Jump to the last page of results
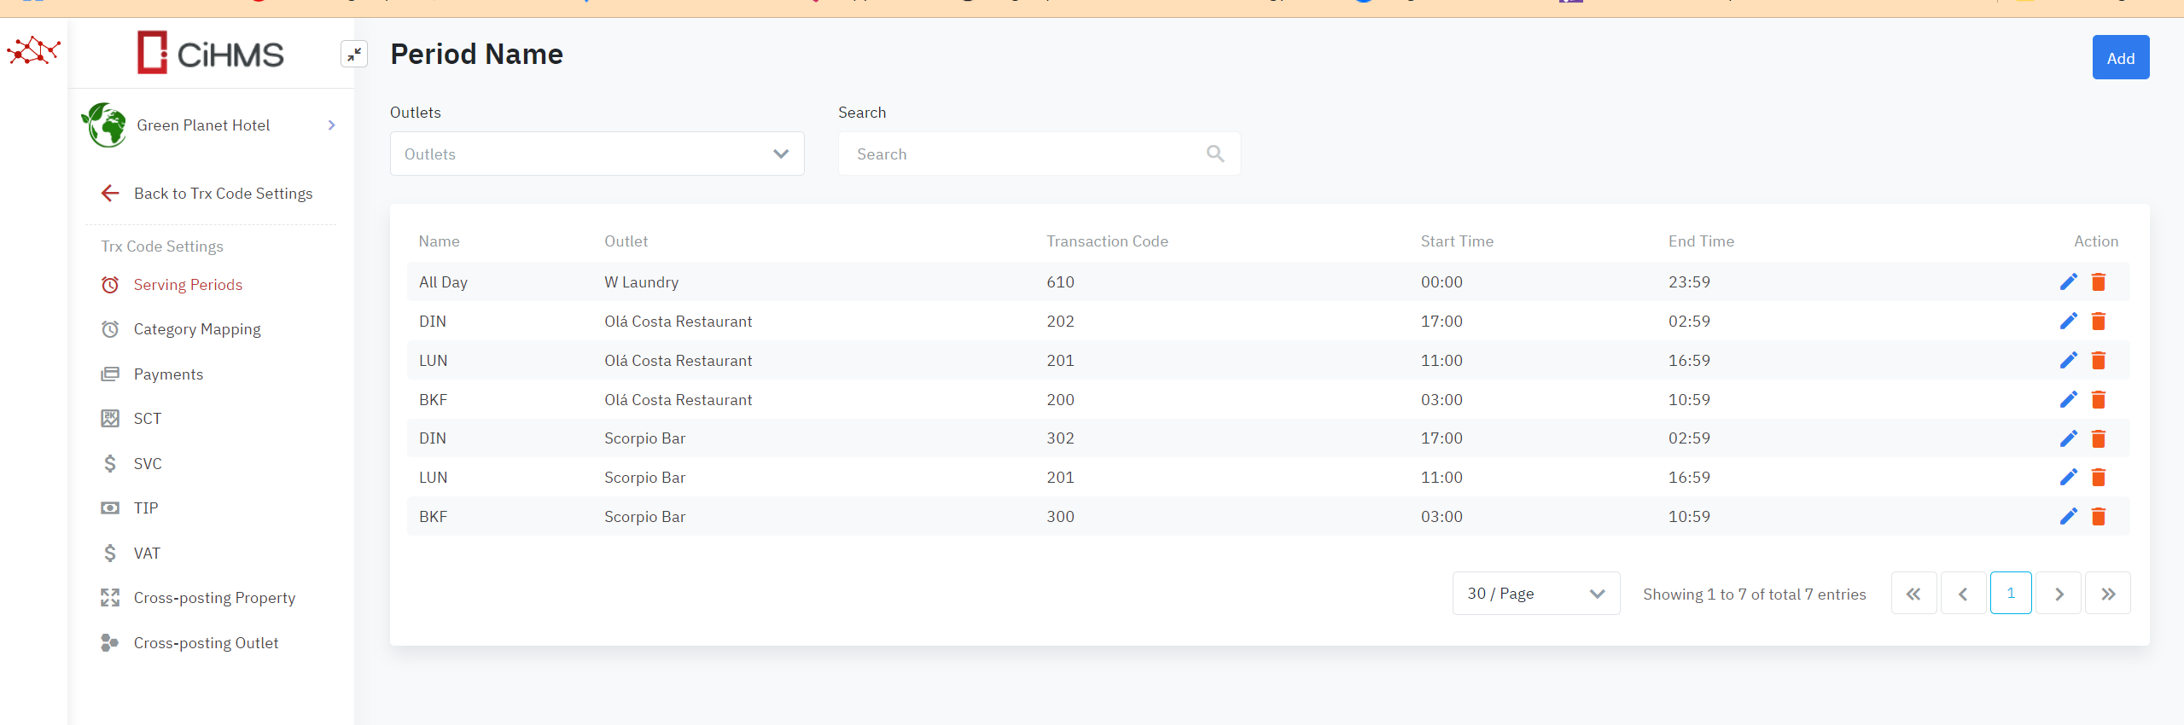The height and width of the screenshot is (725, 2184). (x=2107, y=594)
